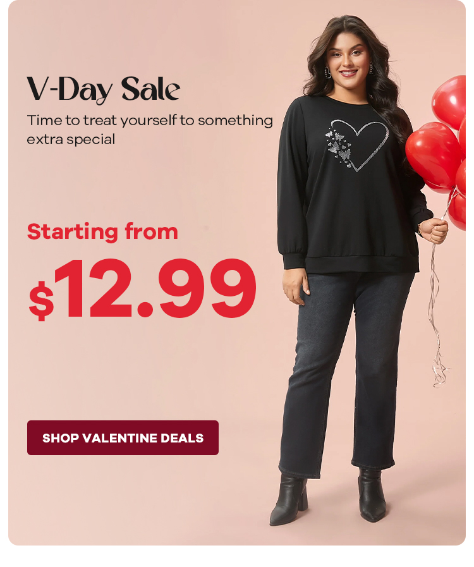Click the word Sale in the headline
This screenshot has width=474, height=567.
click(150, 88)
